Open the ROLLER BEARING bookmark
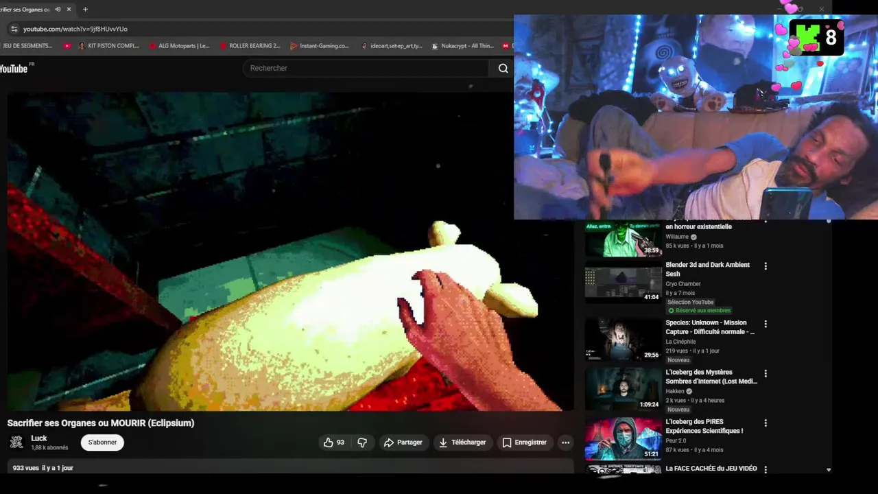878x494 pixels. tap(250, 46)
